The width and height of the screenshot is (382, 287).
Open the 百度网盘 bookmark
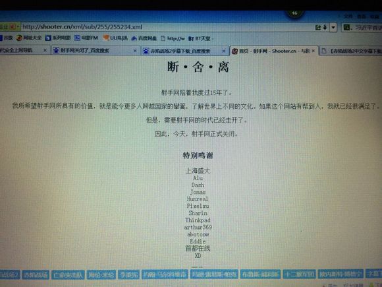click(144, 38)
